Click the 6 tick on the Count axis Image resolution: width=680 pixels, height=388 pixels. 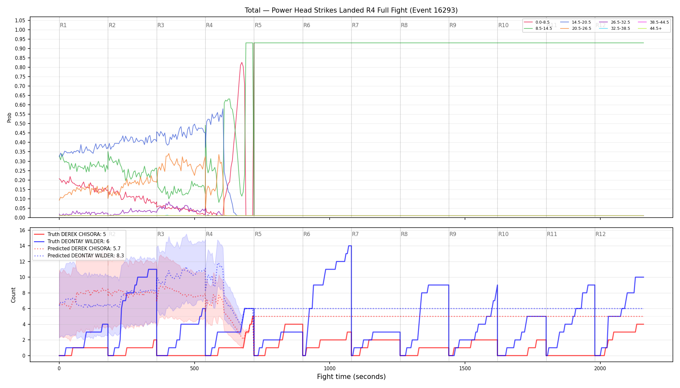[24, 308]
